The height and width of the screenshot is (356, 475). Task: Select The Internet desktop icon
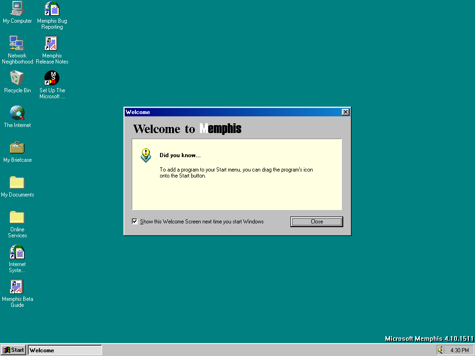click(17, 116)
